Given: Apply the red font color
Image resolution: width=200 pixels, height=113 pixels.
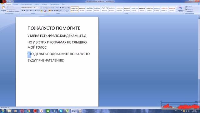Looking at the screenshot, I should pos(45,11).
